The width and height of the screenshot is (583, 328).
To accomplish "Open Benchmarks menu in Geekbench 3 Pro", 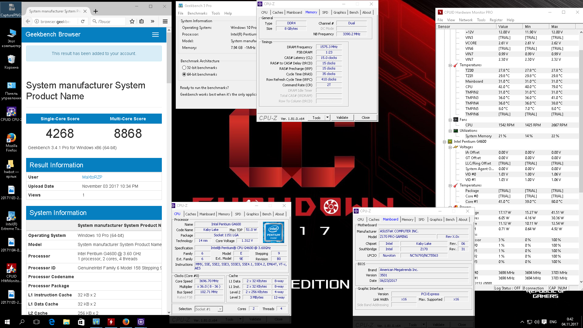I will tap(197, 13).
